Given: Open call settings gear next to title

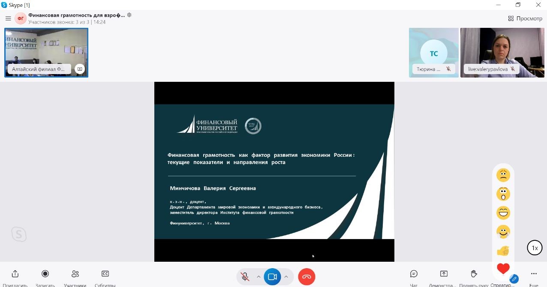Looking at the screenshot, I should click(x=129, y=15).
